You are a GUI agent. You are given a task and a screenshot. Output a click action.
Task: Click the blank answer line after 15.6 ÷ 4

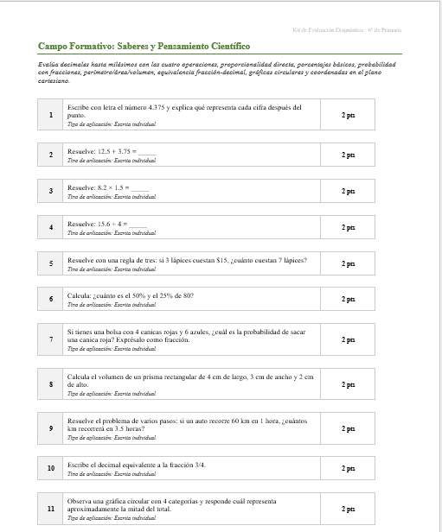pos(138,225)
